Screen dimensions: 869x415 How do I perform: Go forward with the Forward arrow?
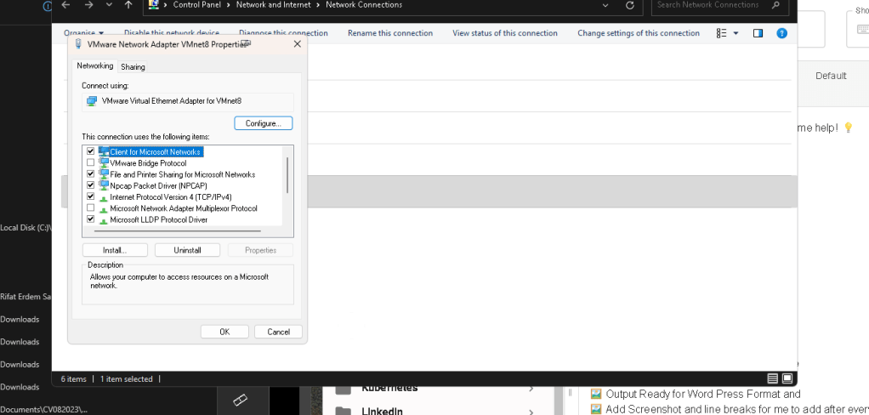tap(89, 5)
